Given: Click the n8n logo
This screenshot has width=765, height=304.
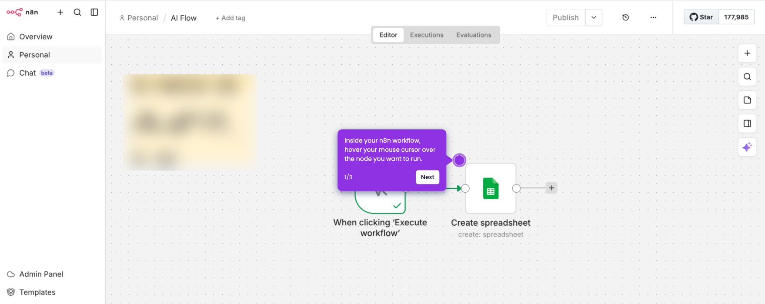Looking at the screenshot, I should pos(22,12).
